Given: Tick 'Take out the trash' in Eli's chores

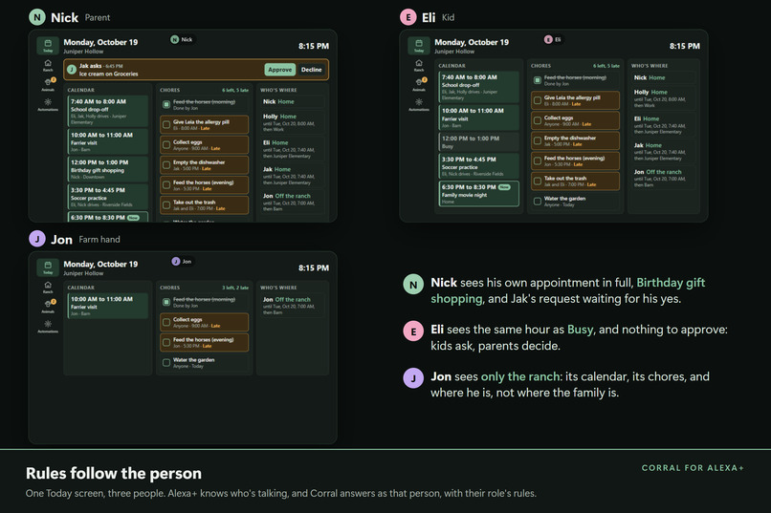Looking at the screenshot, I should [x=538, y=182].
